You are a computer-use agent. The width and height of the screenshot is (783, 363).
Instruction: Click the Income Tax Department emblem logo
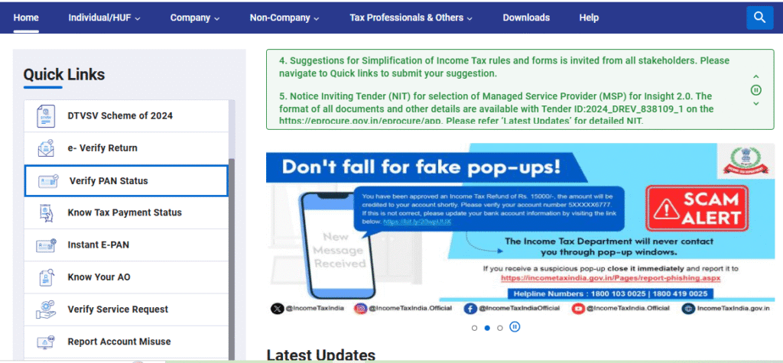746,160
